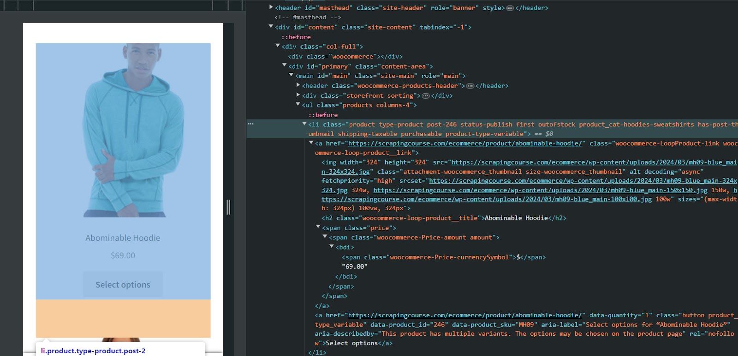
Task: Click the vertical panel divider handle
Action: [228, 207]
